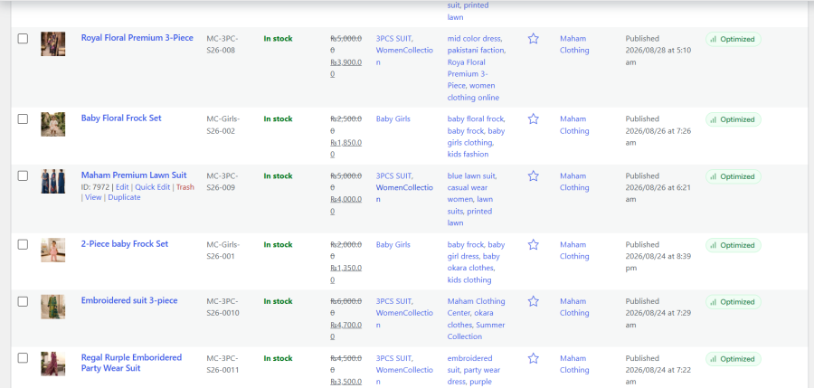
Task: Click Optimized badge for Baby Floral Frock Set
Action: (733, 119)
